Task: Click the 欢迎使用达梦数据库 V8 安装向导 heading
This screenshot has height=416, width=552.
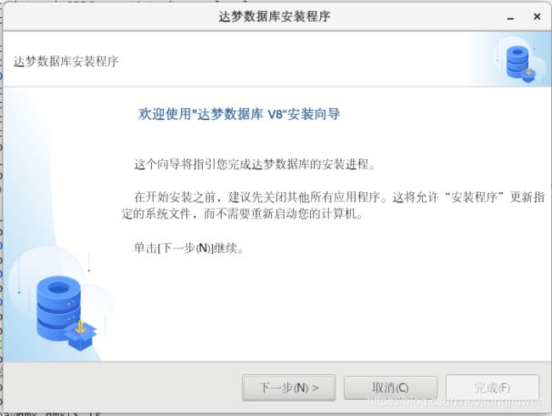Action: pyautogui.click(x=239, y=114)
